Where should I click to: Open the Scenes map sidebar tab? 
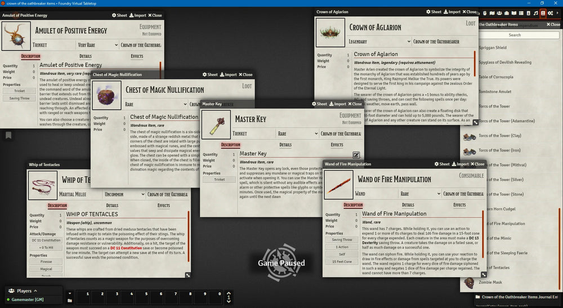(492, 13)
